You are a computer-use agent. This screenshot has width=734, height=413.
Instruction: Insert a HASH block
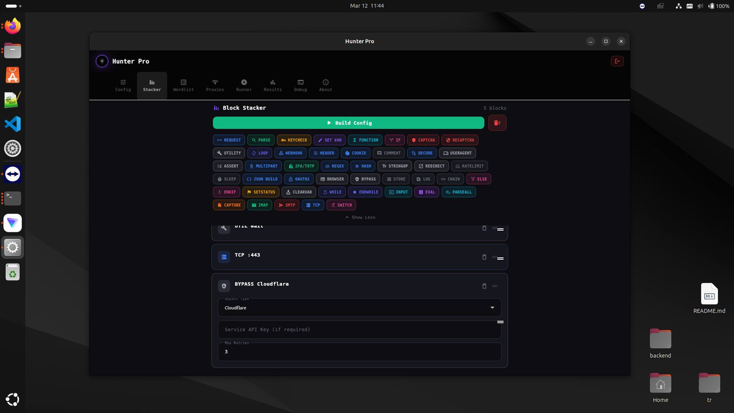click(x=362, y=166)
